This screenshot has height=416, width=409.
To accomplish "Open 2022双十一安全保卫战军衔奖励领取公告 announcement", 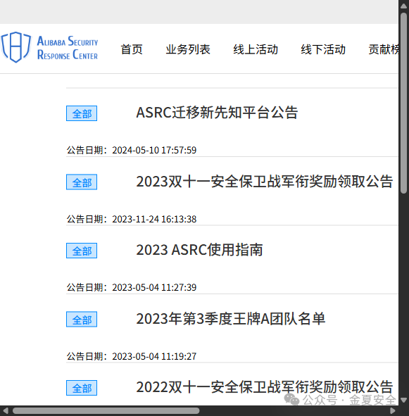I will point(265,387).
